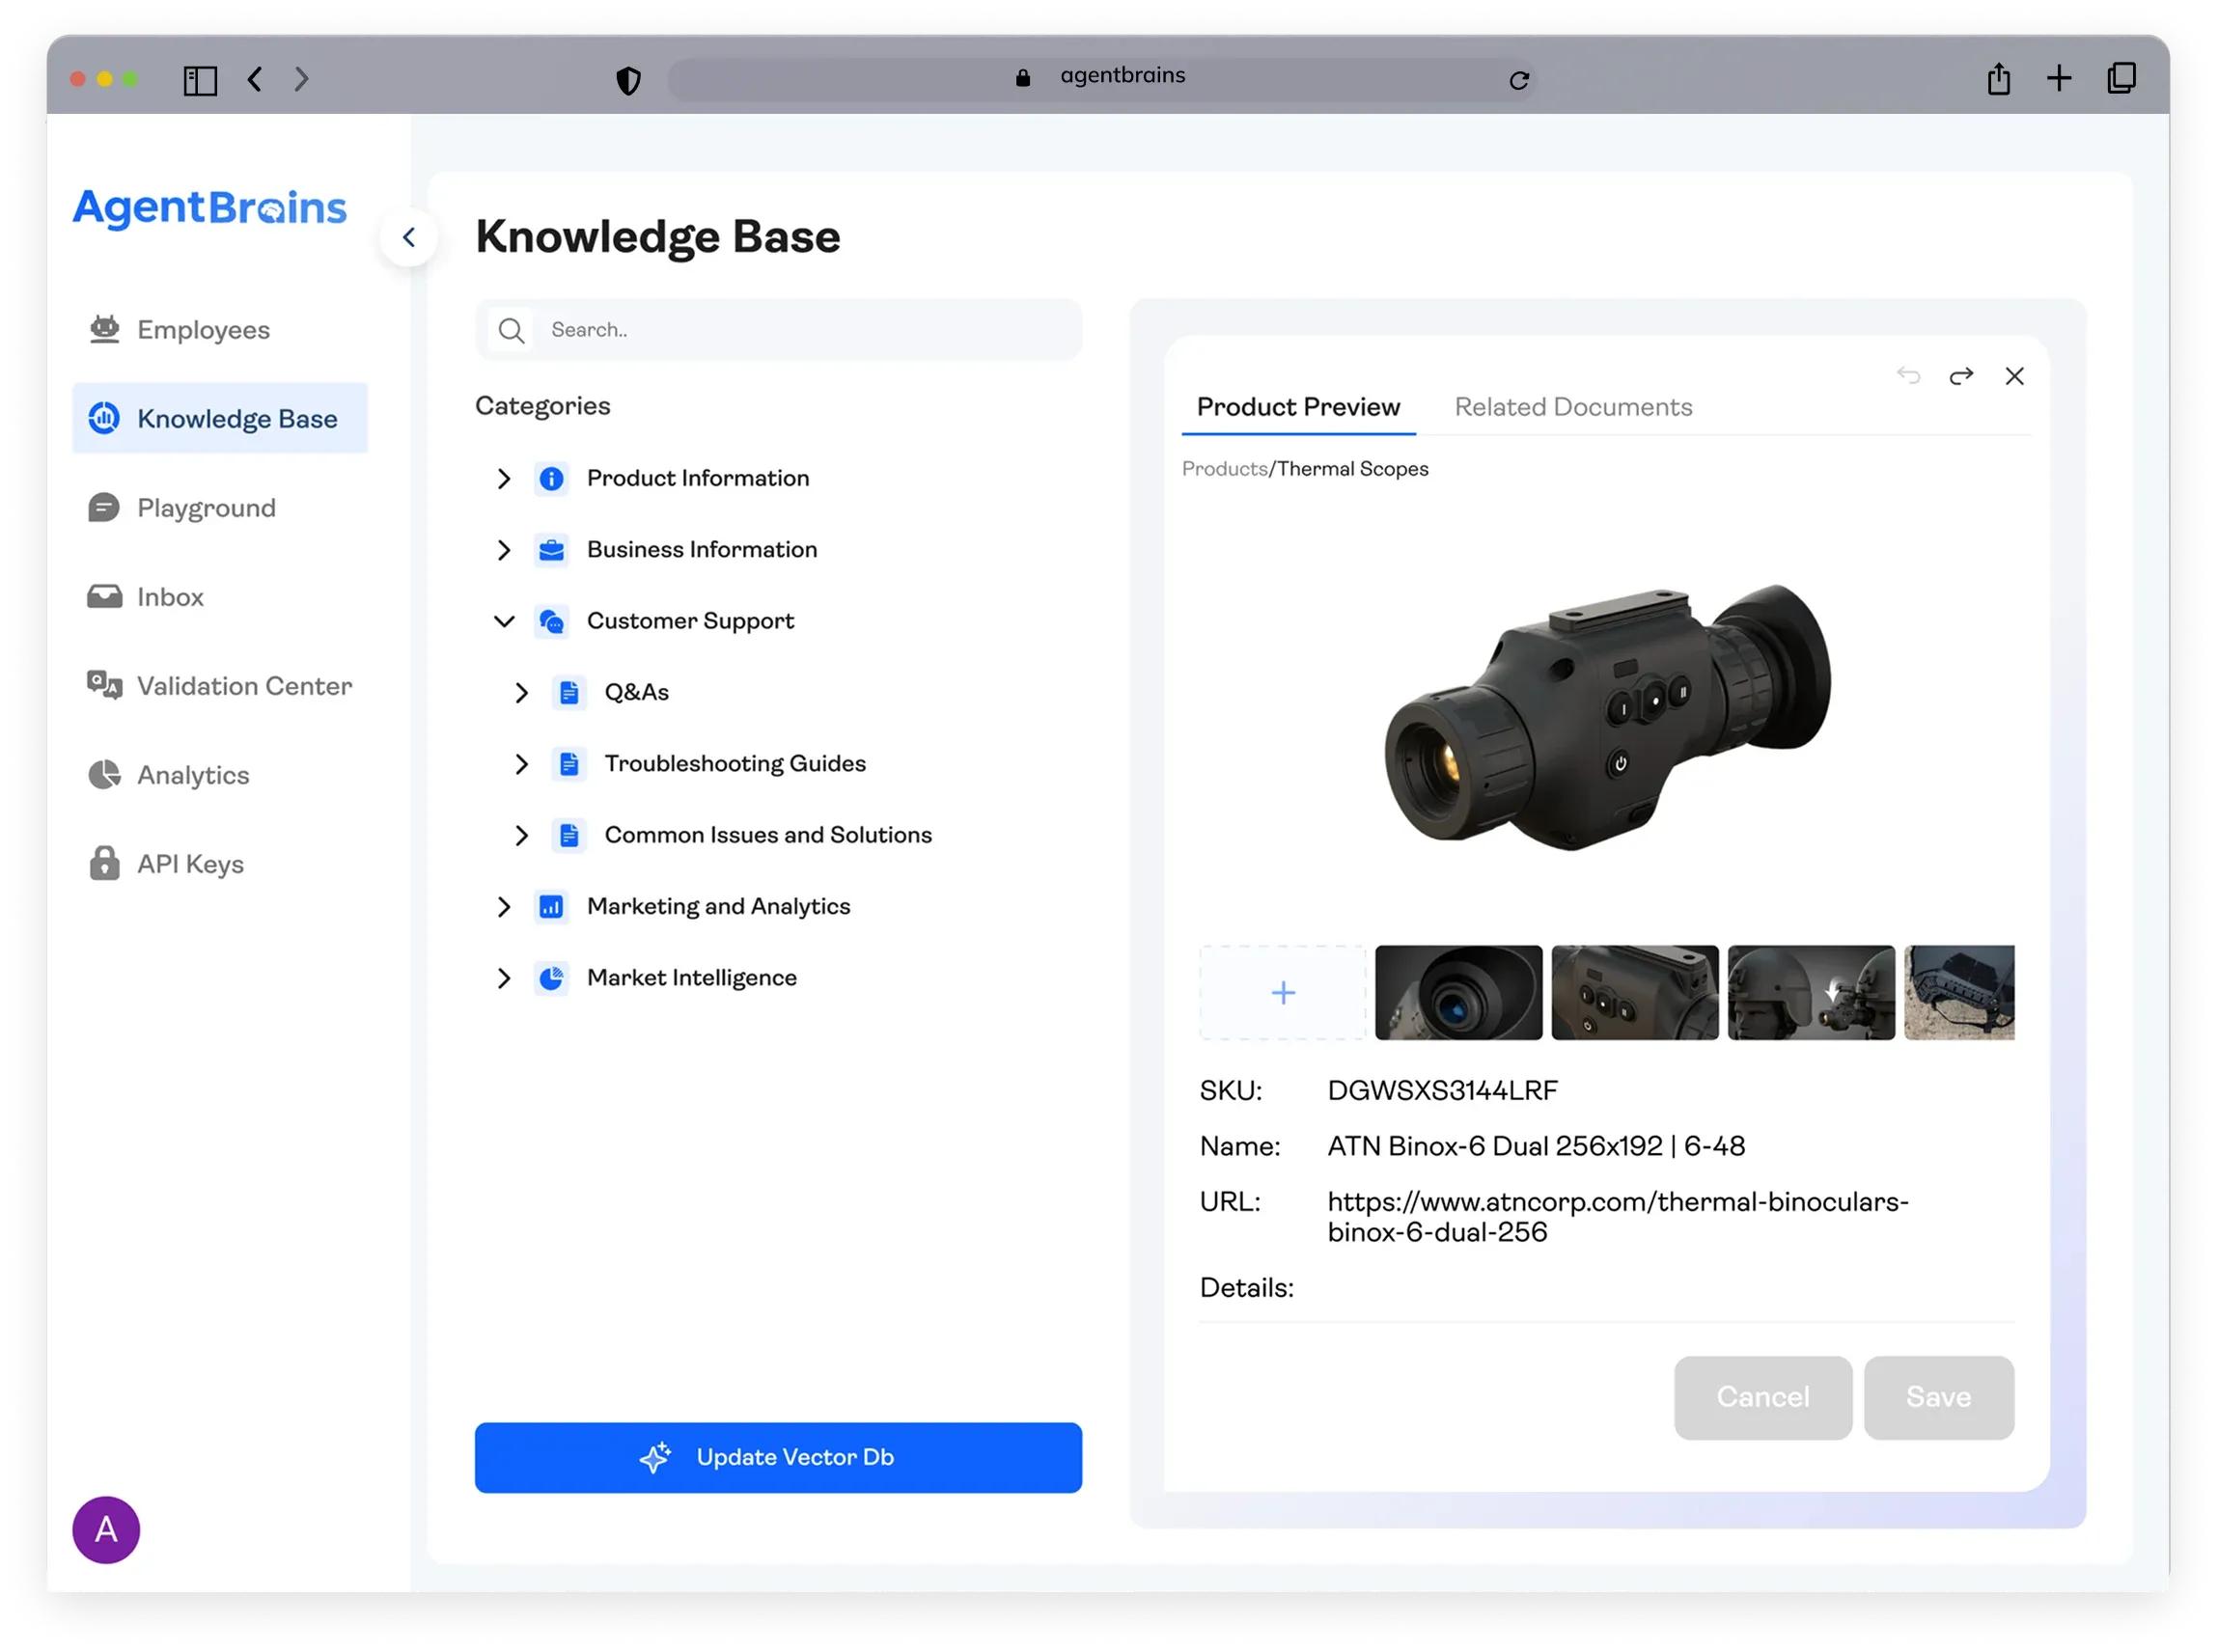Viewport: 2218px width, 1652px height.
Task: Open the Analytics section
Action: [x=193, y=775]
